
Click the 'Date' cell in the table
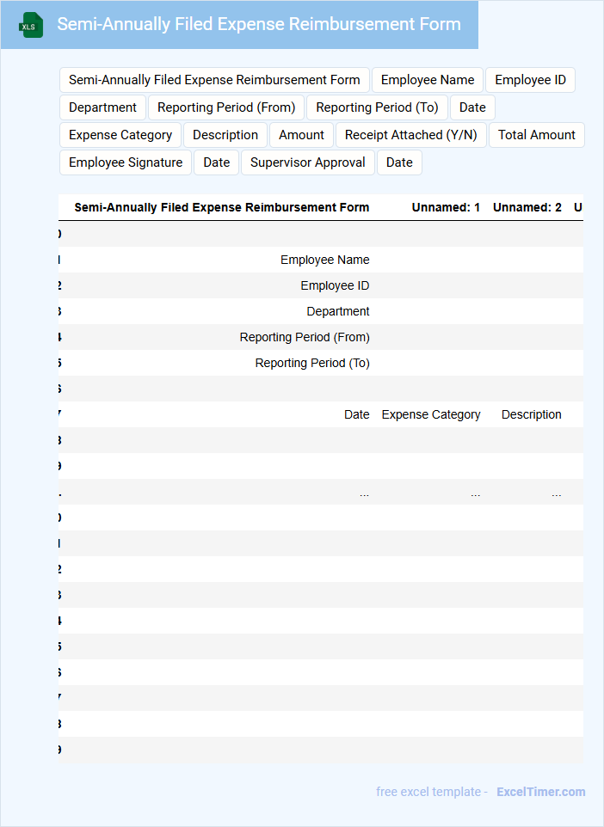[356, 414]
